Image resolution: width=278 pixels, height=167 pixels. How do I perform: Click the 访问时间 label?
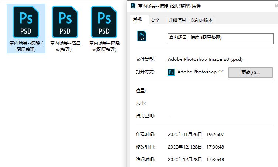pos(145,160)
